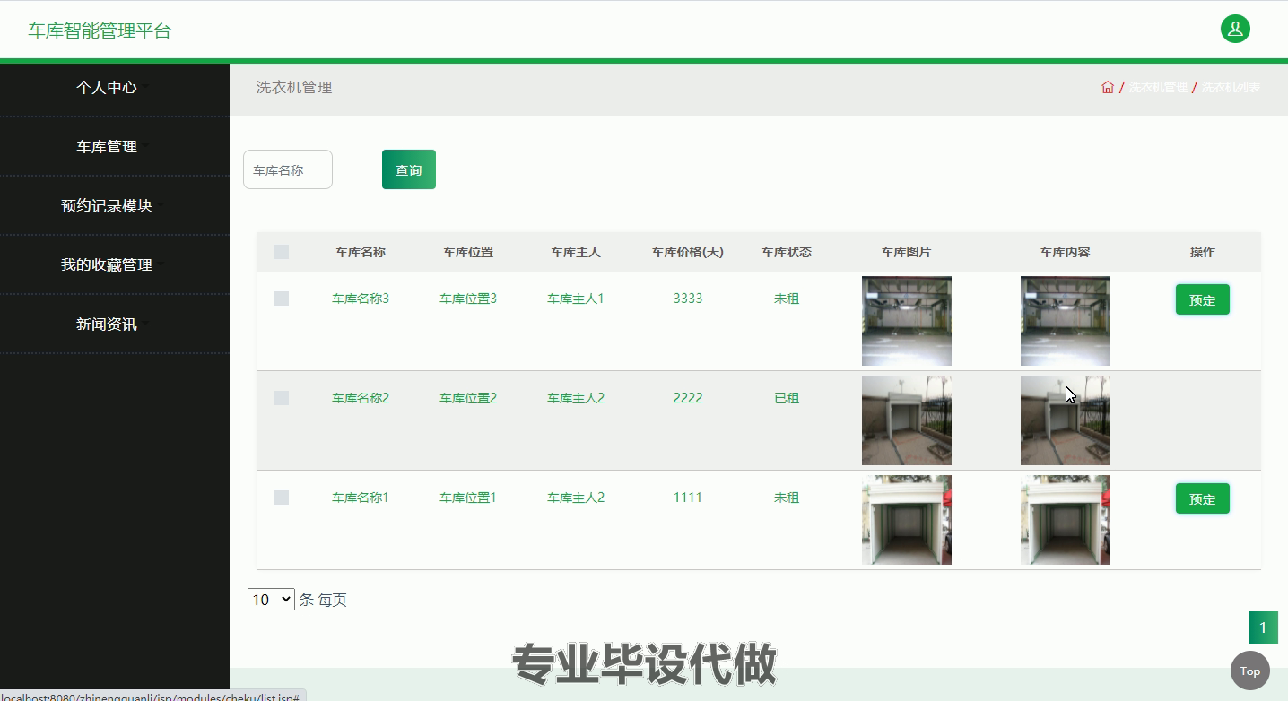The height and width of the screenshot is (701, 1288).
Task: Open 车库内容 thumbnail for 车库名称1
Action: (x=1066, y=520)
